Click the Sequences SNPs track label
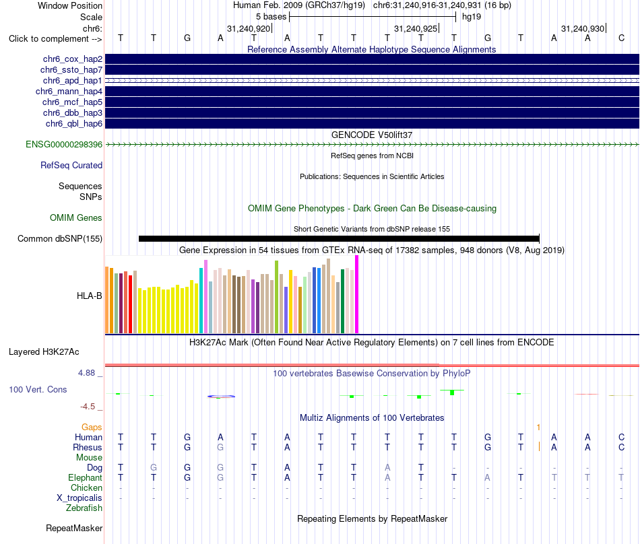 [80, 191]
